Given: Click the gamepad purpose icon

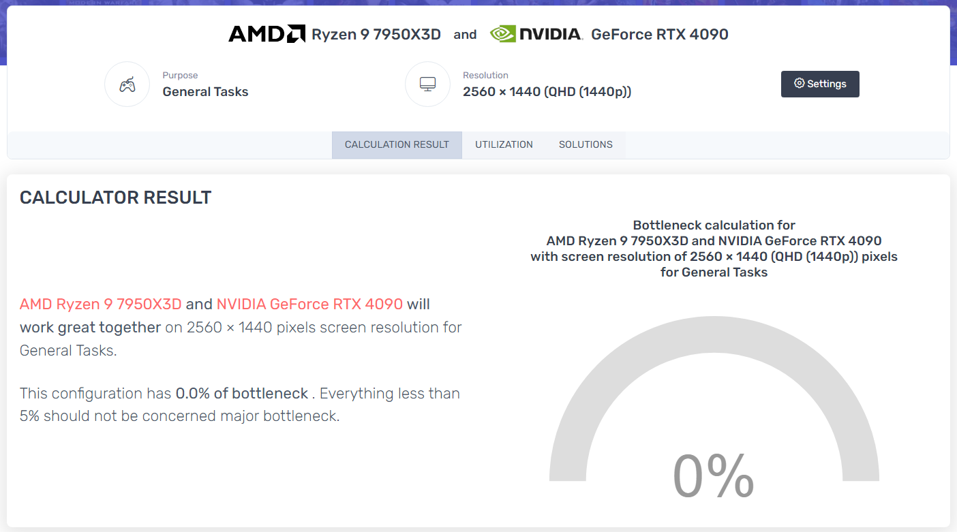Looking at the screenshot, I should [127, 84].
